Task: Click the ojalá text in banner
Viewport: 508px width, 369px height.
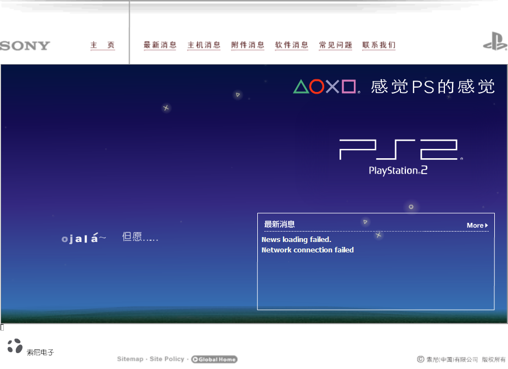Action: point(83,238)
